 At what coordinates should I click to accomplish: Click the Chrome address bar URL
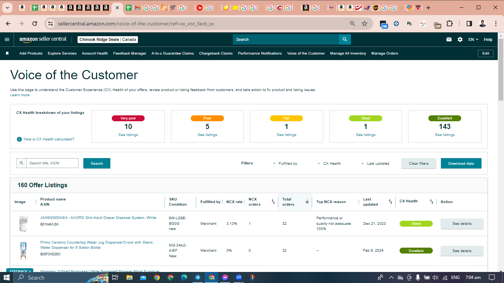(136, 24)
